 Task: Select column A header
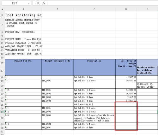[x=23, y=9]
